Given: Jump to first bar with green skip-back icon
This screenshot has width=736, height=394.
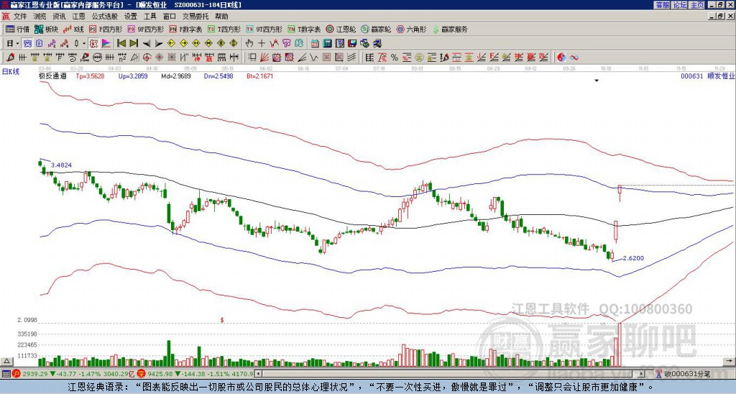Looking at the screenshot, I should (x=121, y=44).
